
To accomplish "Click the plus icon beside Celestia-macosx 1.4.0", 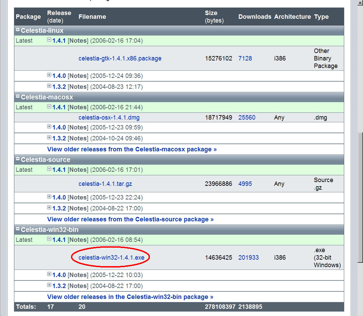I will click(x=49, y=126).
